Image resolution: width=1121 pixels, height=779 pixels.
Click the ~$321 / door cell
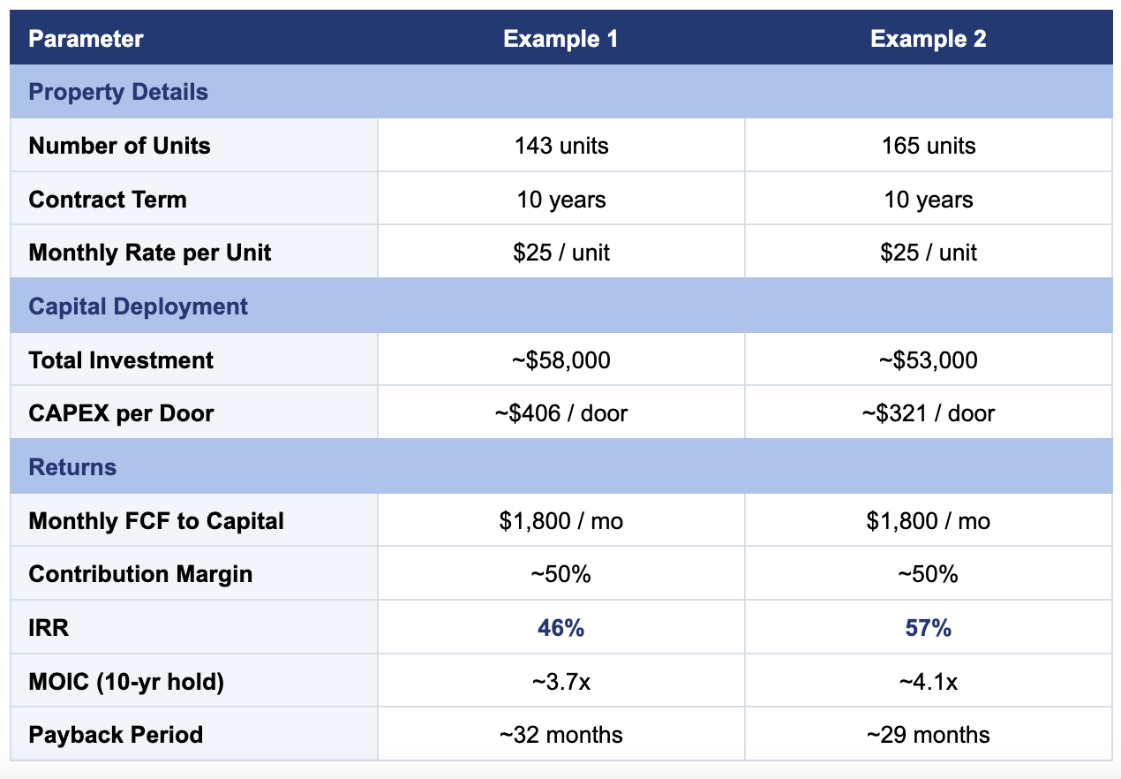pos(929,413)
